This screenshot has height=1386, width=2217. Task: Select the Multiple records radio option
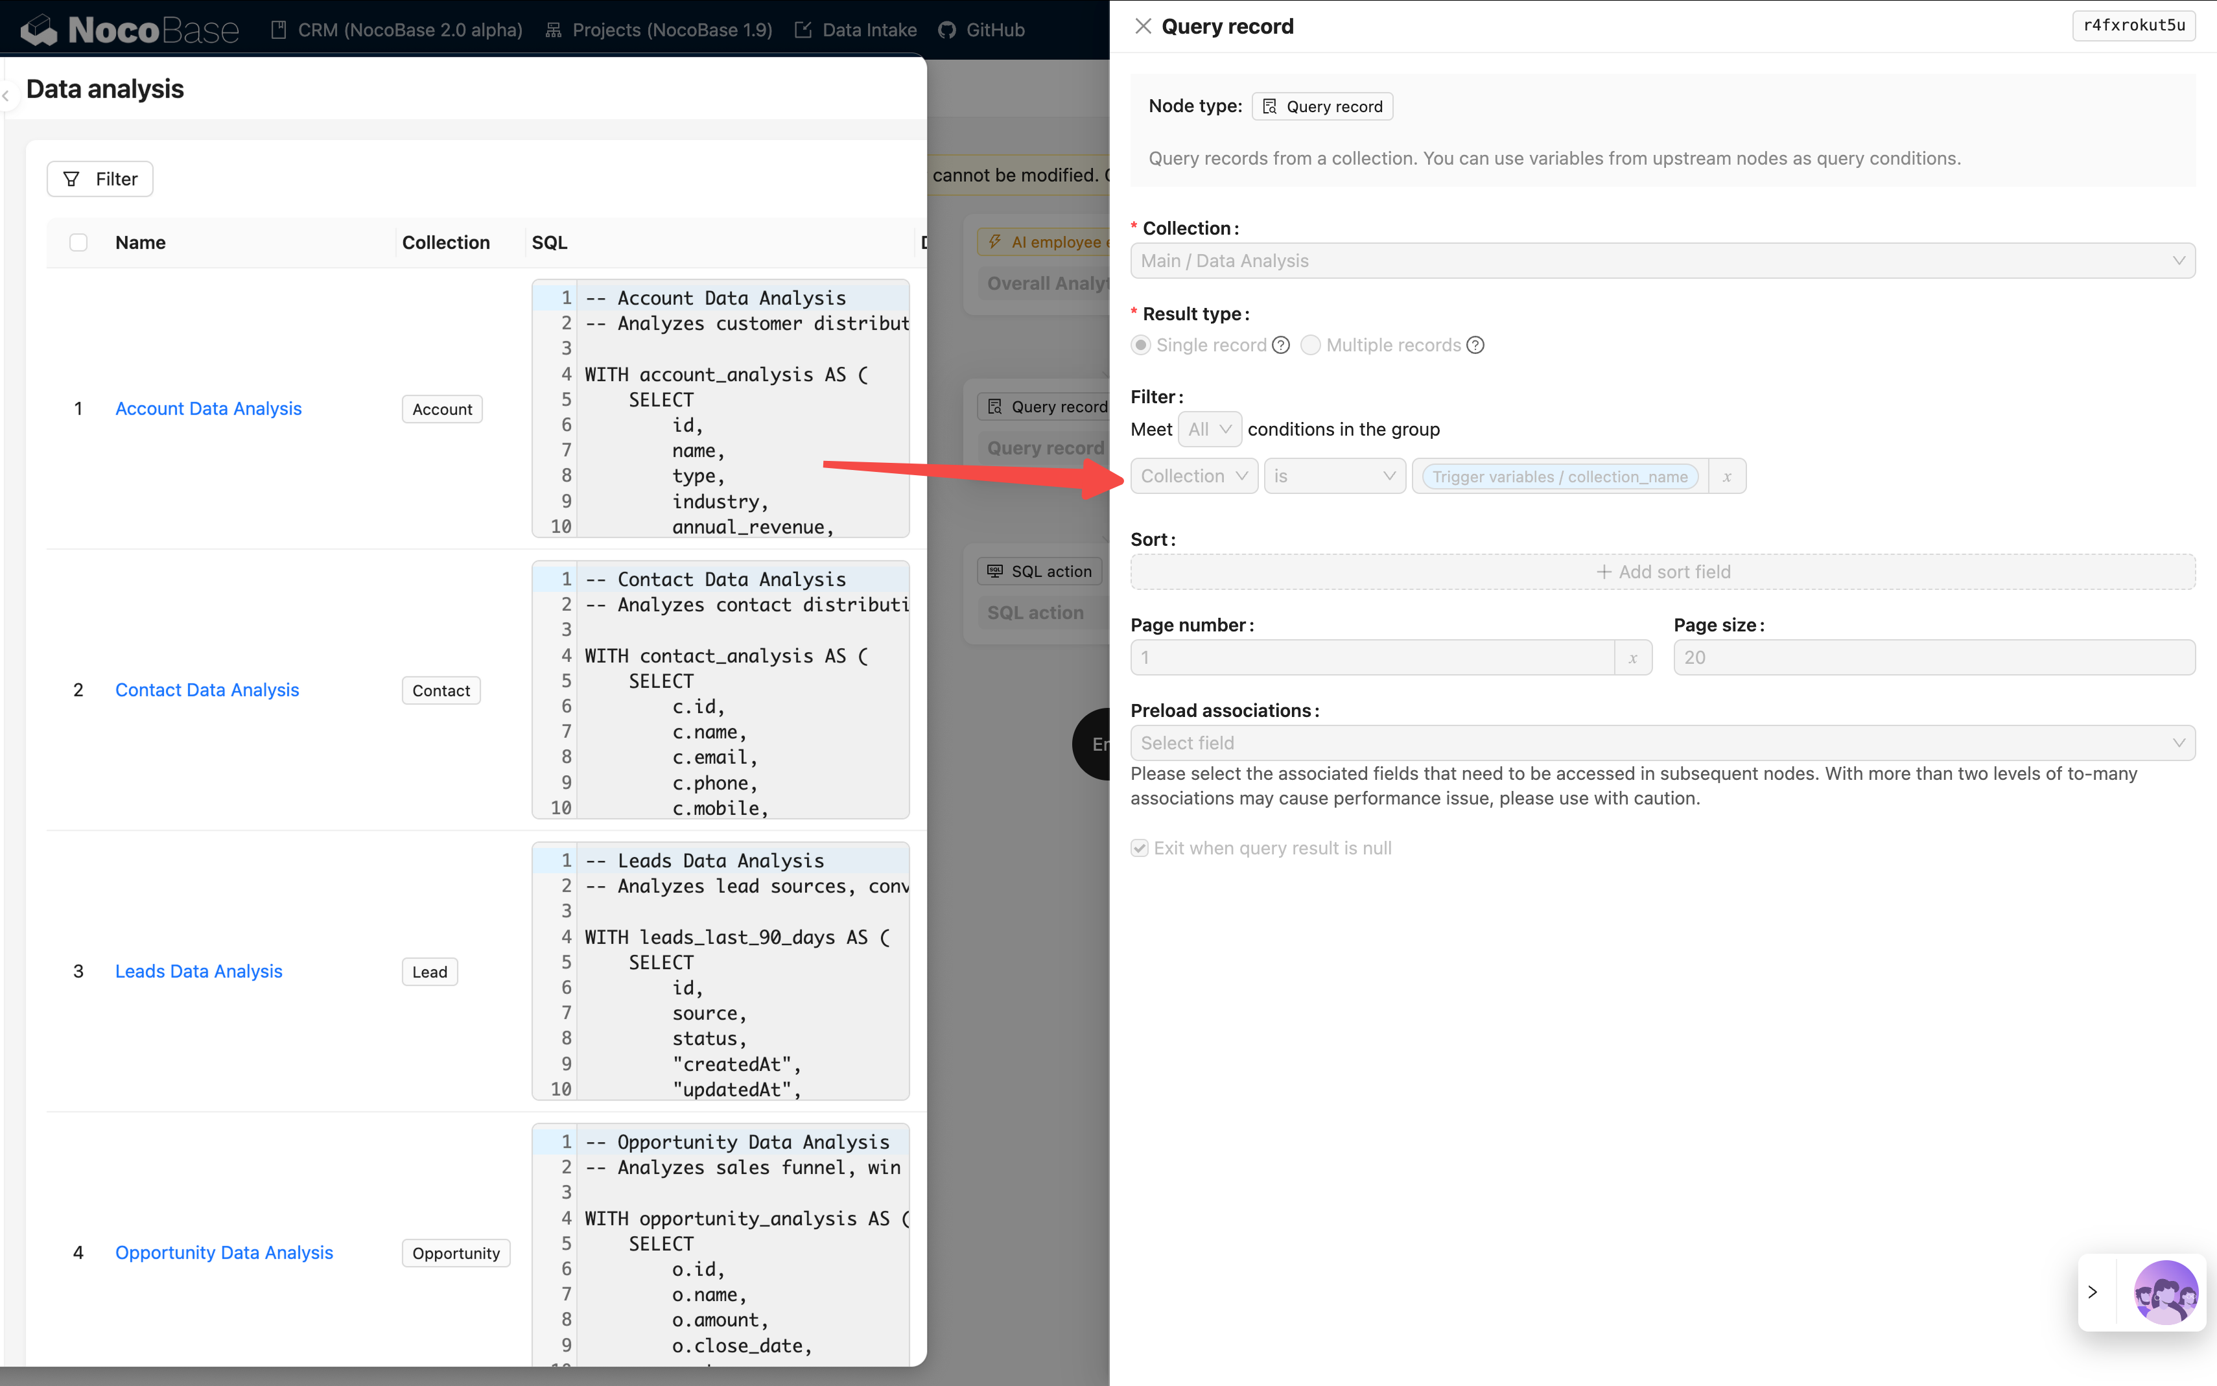(x=1311, y=346)
